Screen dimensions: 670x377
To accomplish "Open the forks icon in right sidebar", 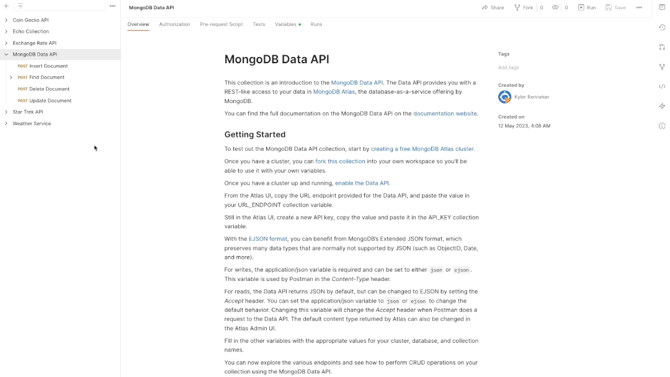I will coord(662,66).
